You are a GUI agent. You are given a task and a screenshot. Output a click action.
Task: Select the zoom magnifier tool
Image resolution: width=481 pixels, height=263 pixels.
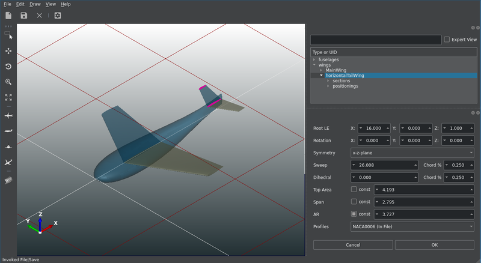pyautogui.click(x=8, y=82)
